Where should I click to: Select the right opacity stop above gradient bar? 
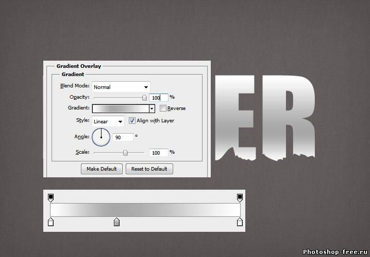[x=240, y=197]
